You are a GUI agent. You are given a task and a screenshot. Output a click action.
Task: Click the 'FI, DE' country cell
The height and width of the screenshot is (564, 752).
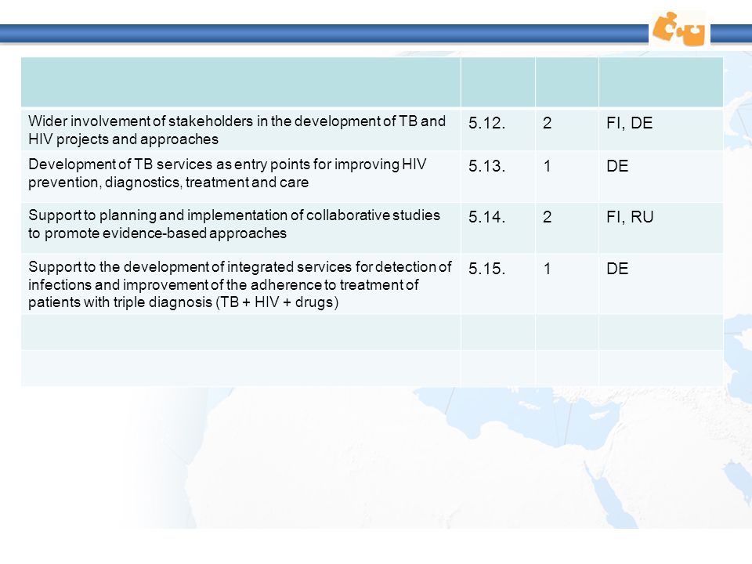[661, 129]
